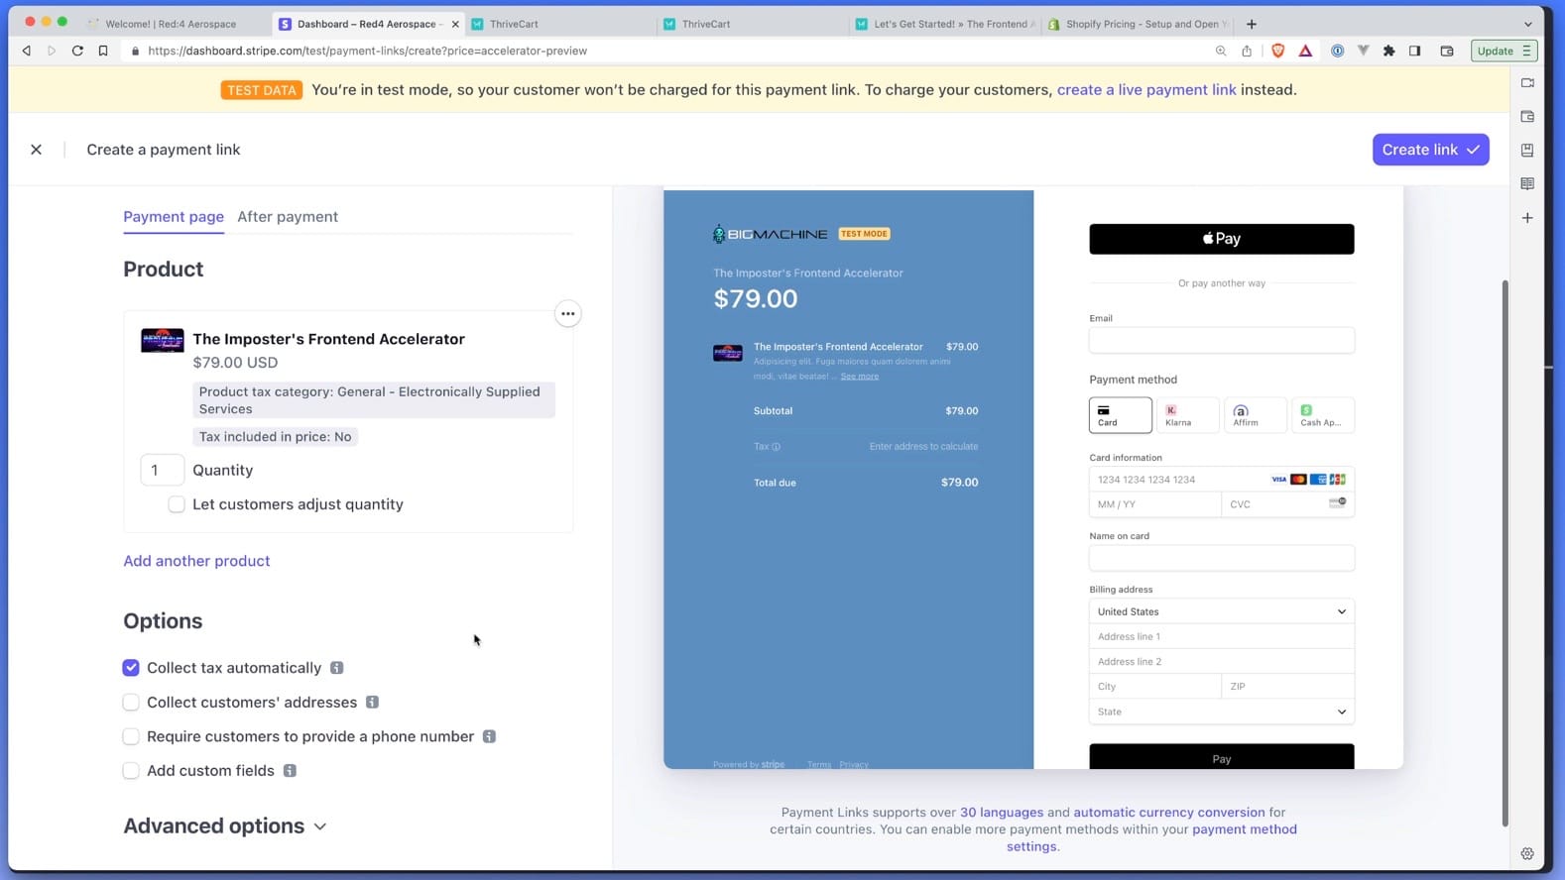Viewport: 1565px width, 880px height.
Task: Click the Brave shields icon in address bar
Action: click(1277, 51)
